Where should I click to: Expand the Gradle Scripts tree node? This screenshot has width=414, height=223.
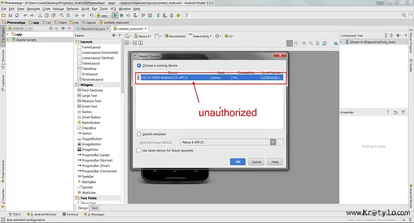pyautogui.click(x=8, y=40)
